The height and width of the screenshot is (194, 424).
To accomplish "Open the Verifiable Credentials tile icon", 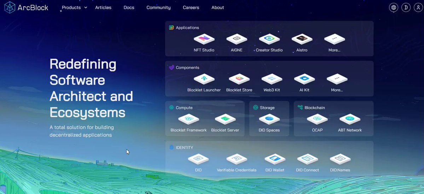I will 237,159.
